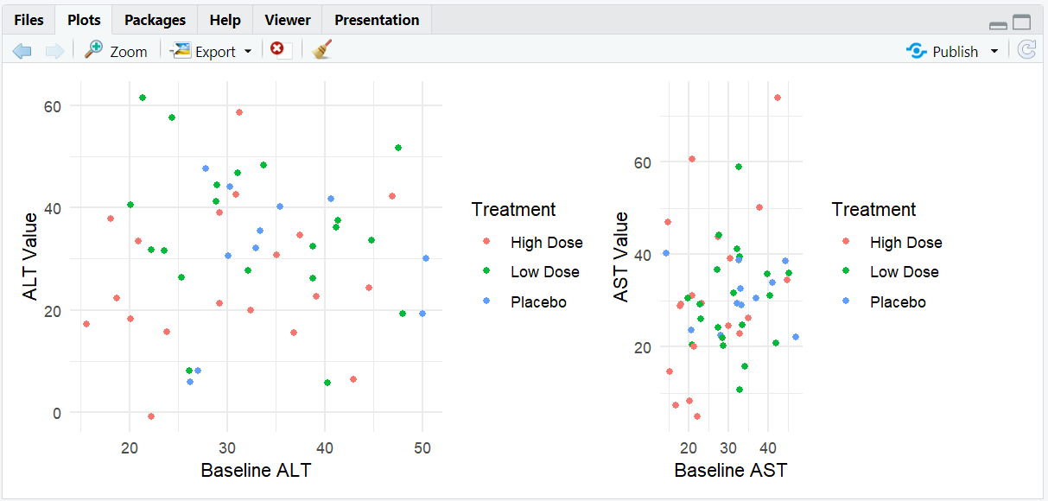The width and height of the screenshot is (1048, 501).
Task: Refresh the current plot
Action: click(1026, 50)
